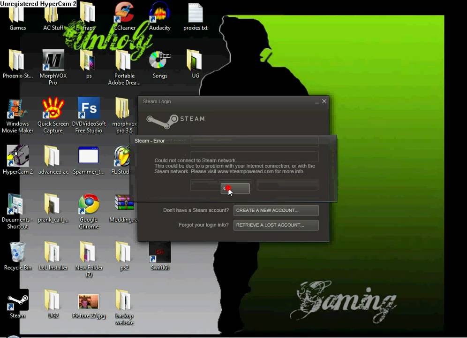Close the Steam Login window
Image resolution: width=467 pixels, height=338 pixels.
coord(324,101)
